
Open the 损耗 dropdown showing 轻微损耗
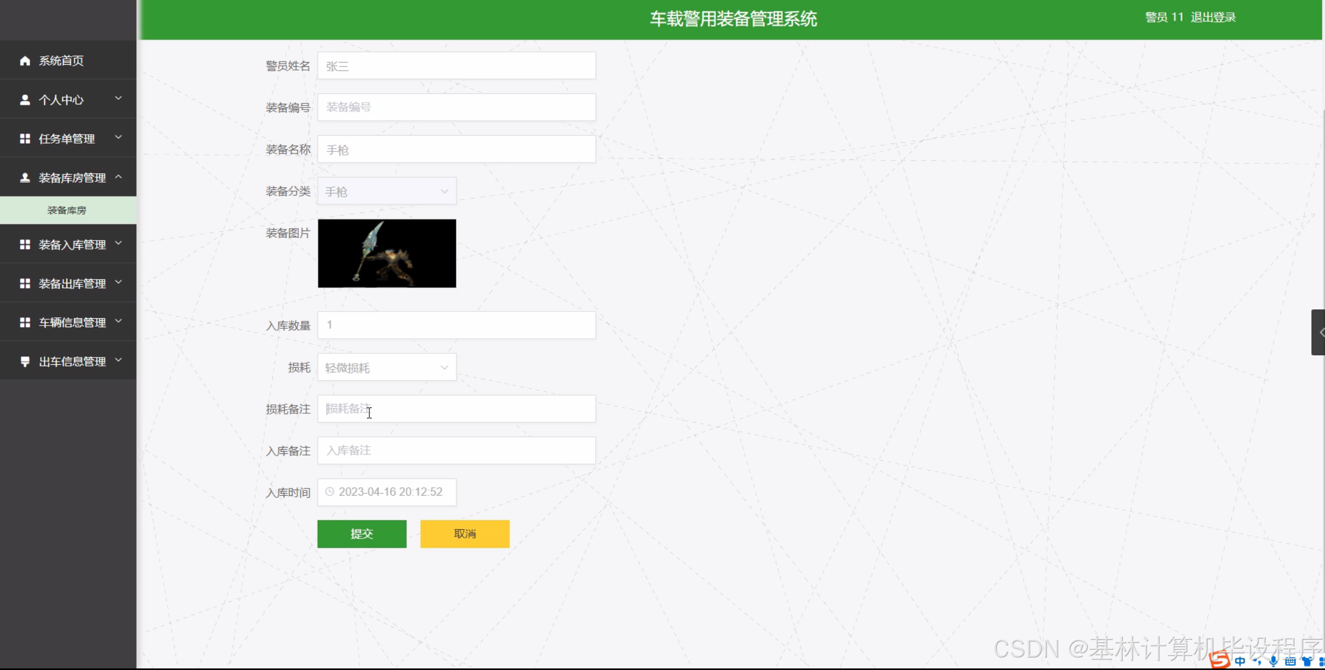pos(387,367)
